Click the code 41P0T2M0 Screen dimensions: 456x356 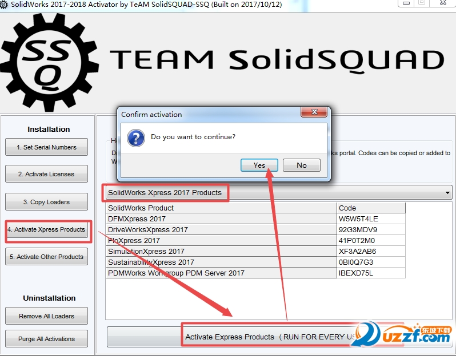pyautogui.click(x=357, y=240)
